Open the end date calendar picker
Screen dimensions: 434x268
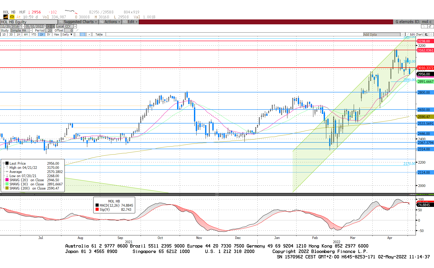pyautogui.click(x=45, y=26)
